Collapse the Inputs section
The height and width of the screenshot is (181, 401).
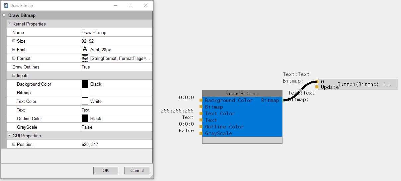tap(14, 75)
